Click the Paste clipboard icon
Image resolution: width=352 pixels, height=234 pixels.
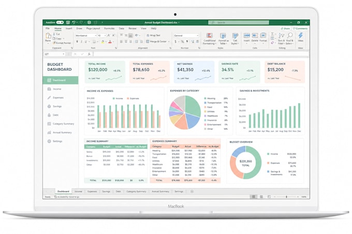[48, 36]
